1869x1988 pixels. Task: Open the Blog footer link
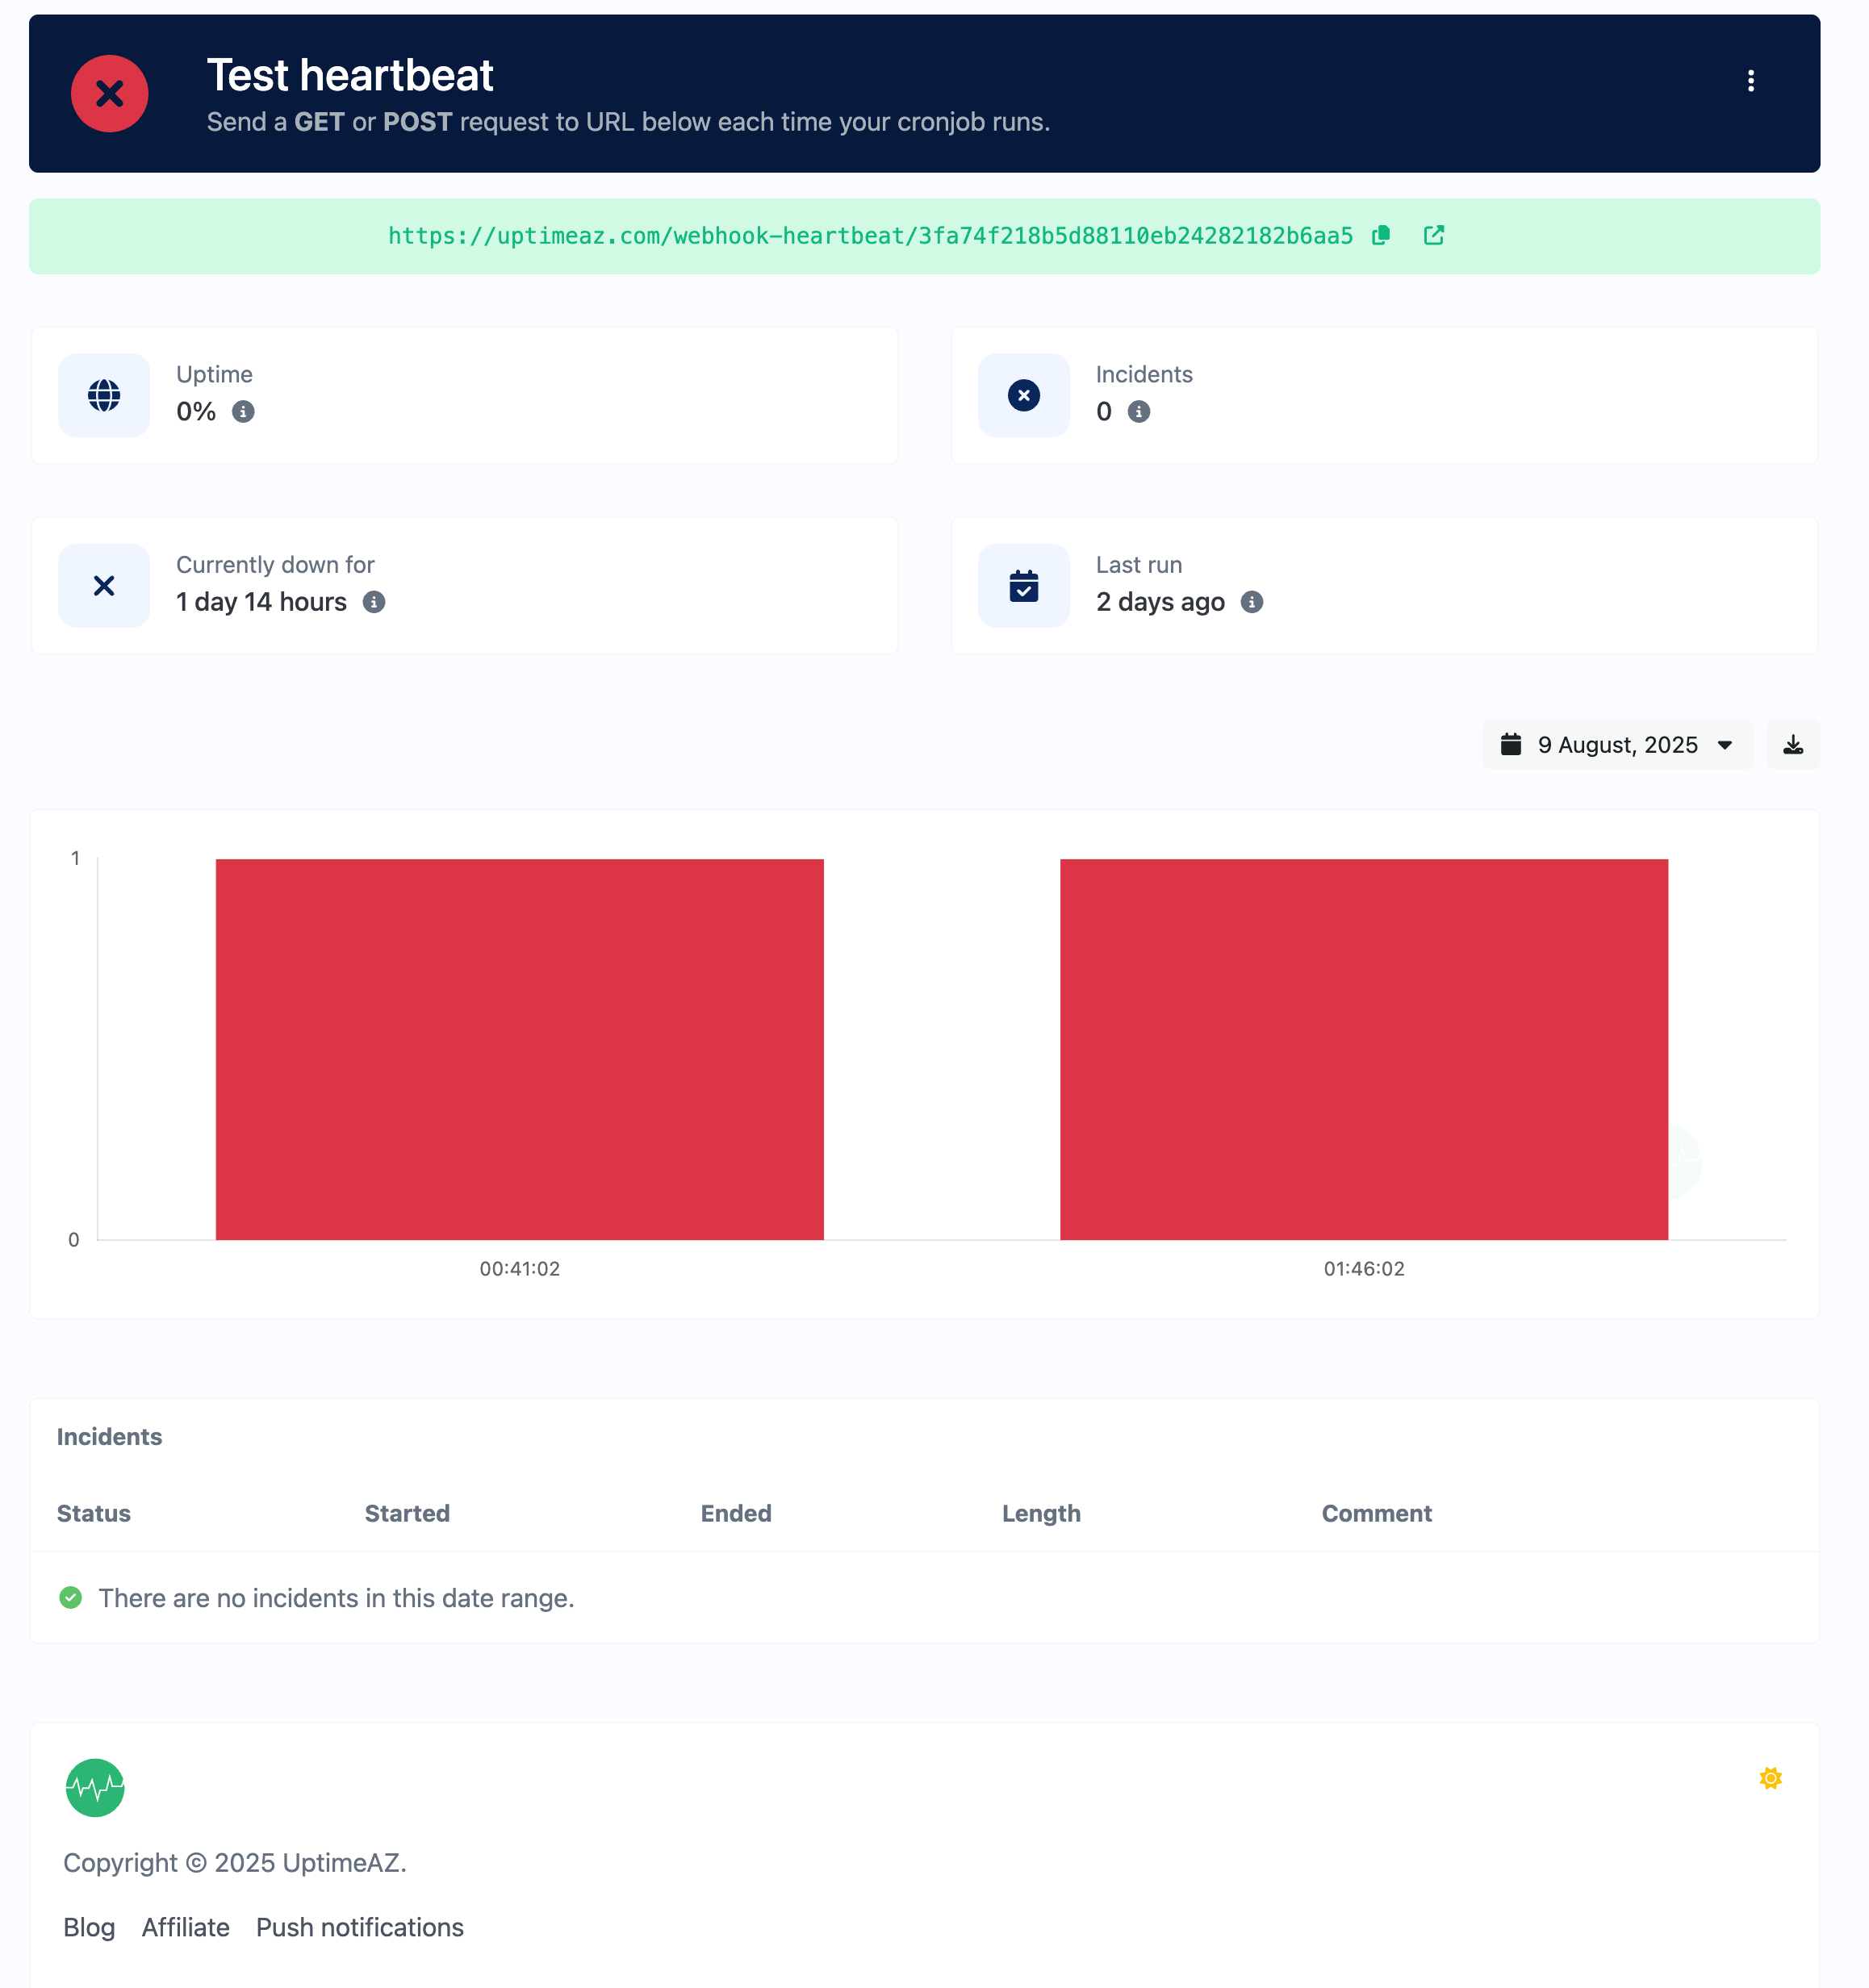(89, 1928)
